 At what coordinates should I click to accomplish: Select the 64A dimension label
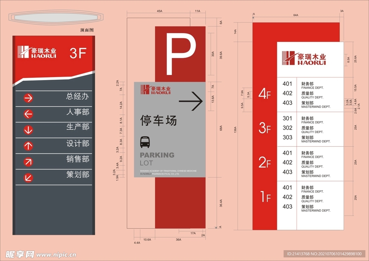(296, 15)
